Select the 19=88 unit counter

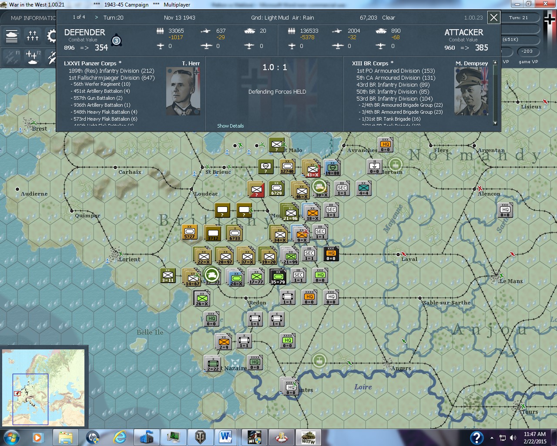[332, 168]
